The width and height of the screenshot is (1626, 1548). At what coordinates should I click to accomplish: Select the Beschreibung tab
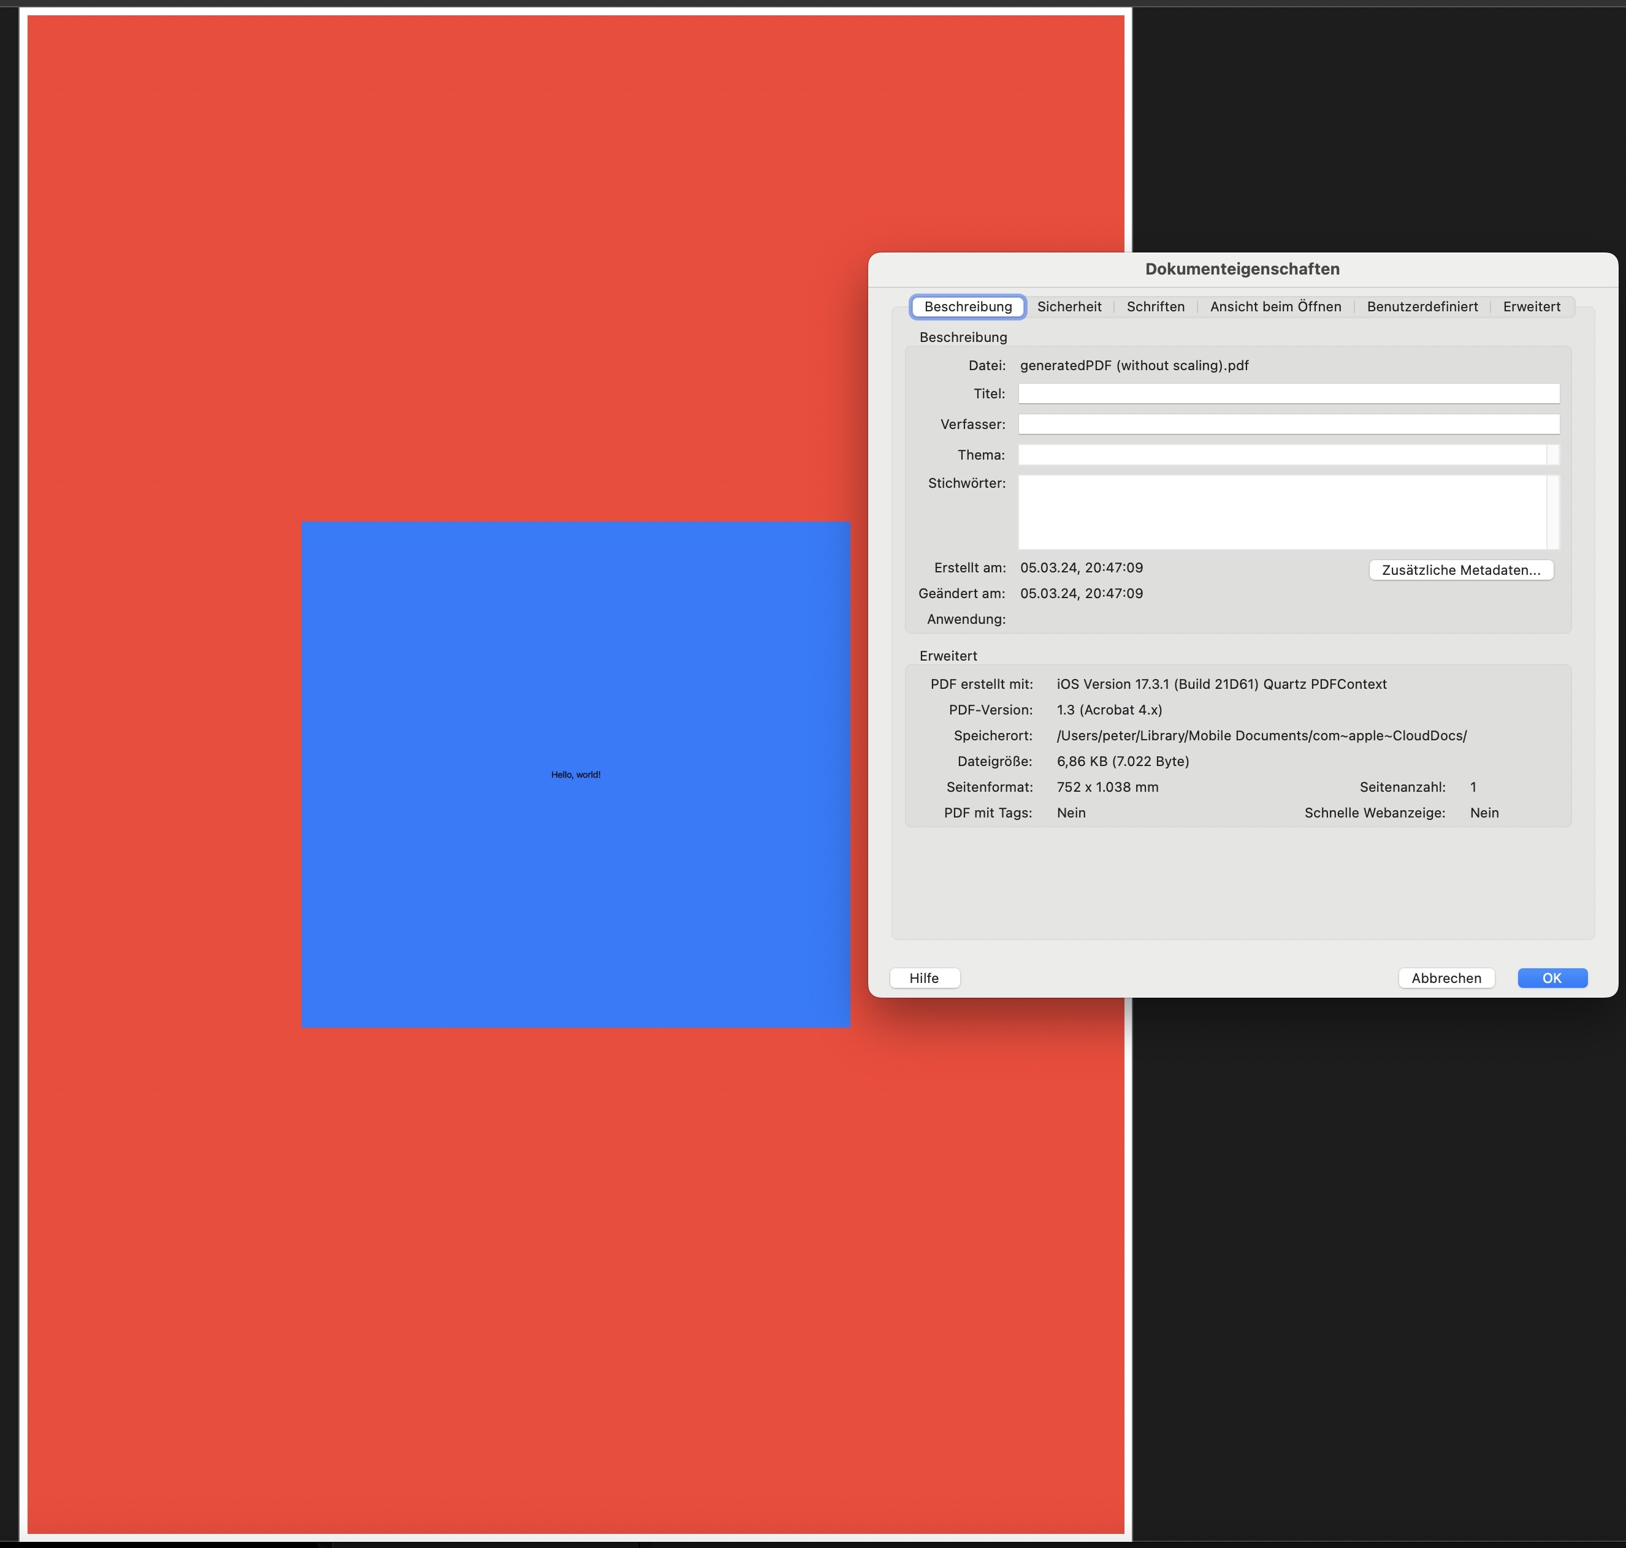click(968, 306)
